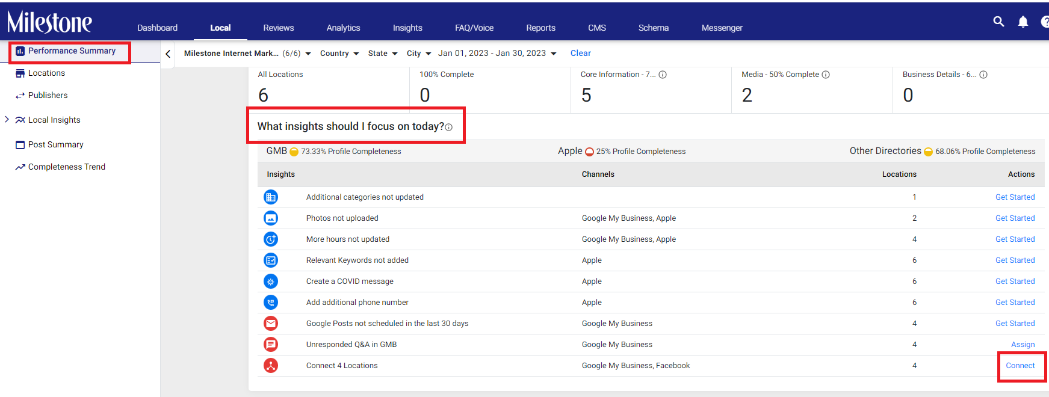Viewport: 1049px width, 397px height.
Task: Click the Connect 4 Locations icon
Action: pyautogui.click(x=271, y=365)
